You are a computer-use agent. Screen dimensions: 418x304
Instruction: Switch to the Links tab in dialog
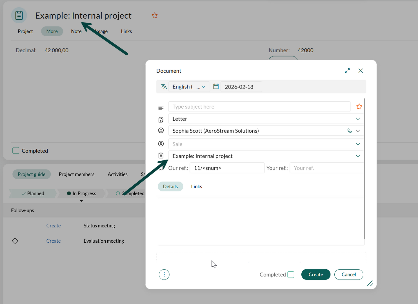197,187
